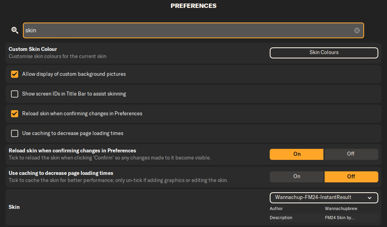This screenshot has height=227, width=387.
Task: Enable Show screen IDs in Title Bar
Action: tap(15, 94)
